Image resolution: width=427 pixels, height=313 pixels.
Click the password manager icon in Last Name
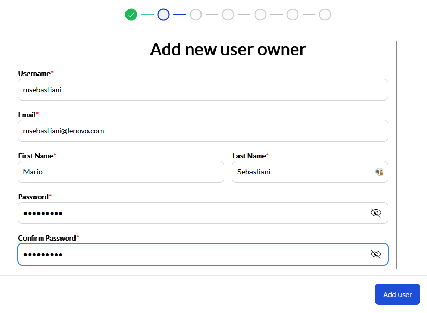(x=380, y=172)
